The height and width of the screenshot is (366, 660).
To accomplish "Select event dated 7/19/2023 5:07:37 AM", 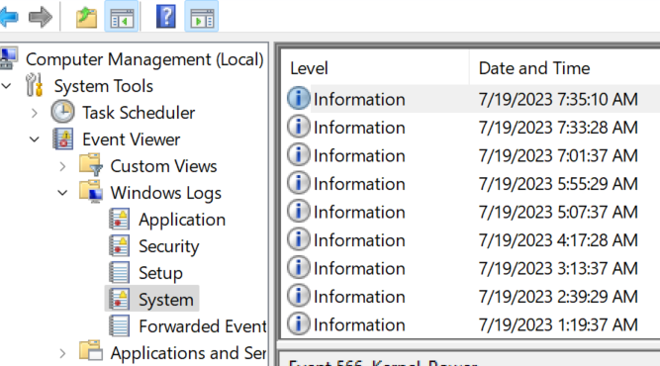I will click(x=558, y=212).
